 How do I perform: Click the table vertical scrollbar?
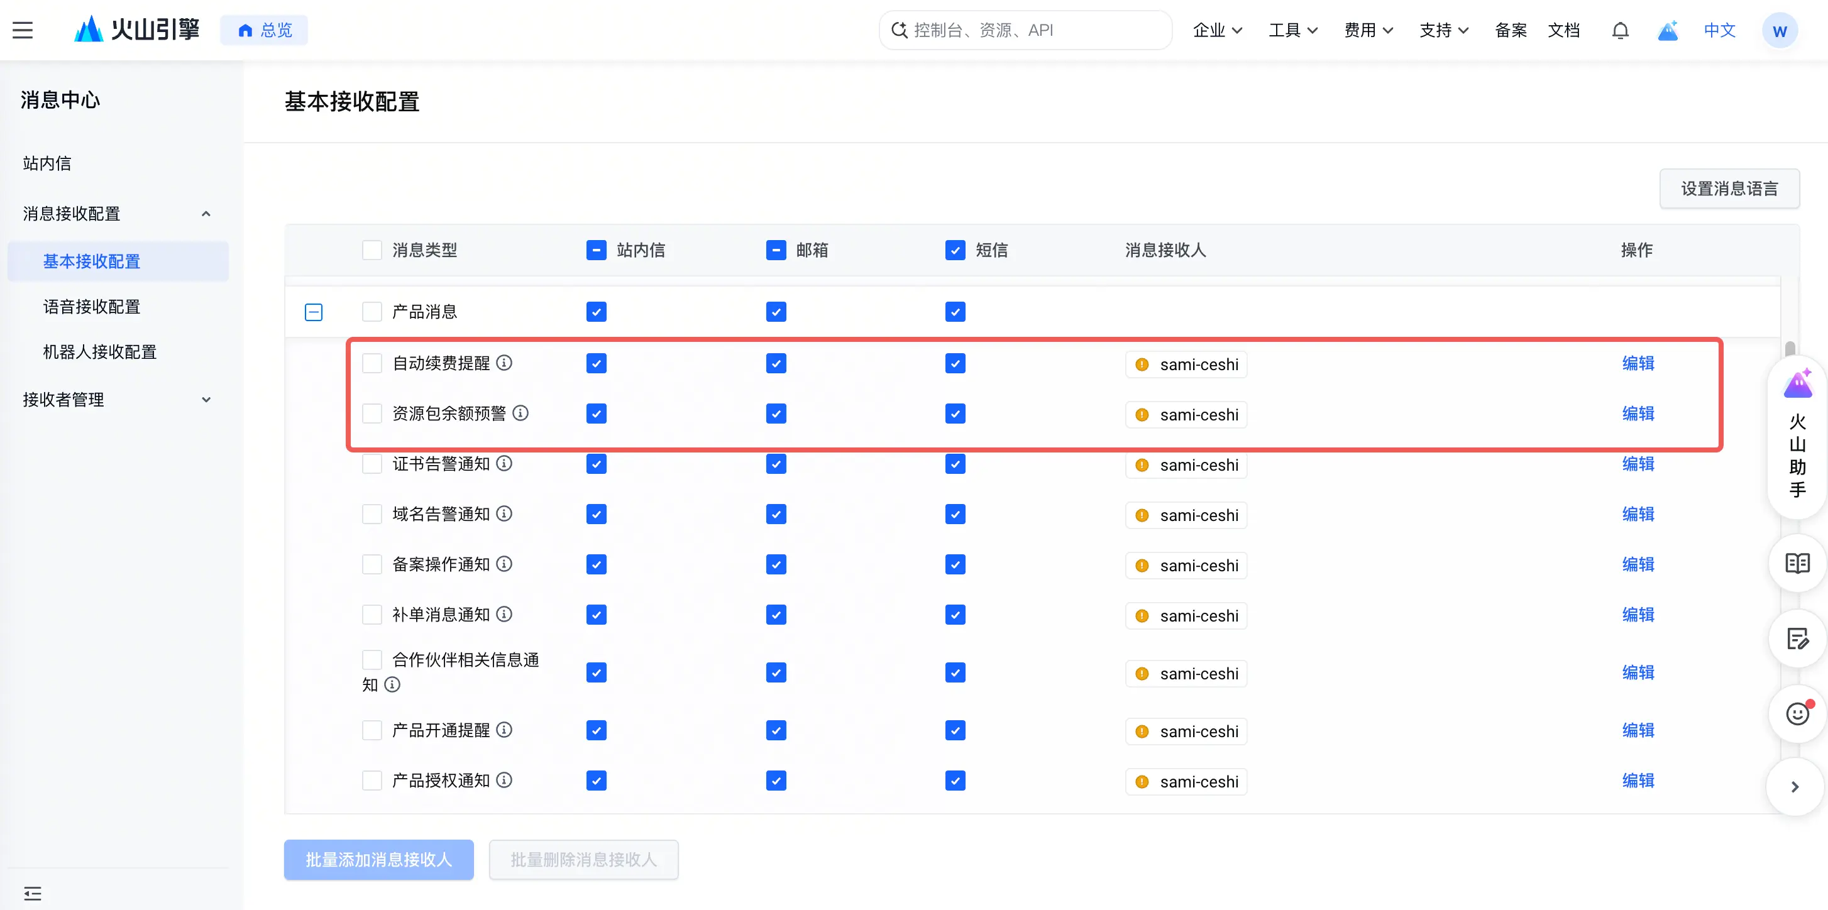pos(1790,349)
